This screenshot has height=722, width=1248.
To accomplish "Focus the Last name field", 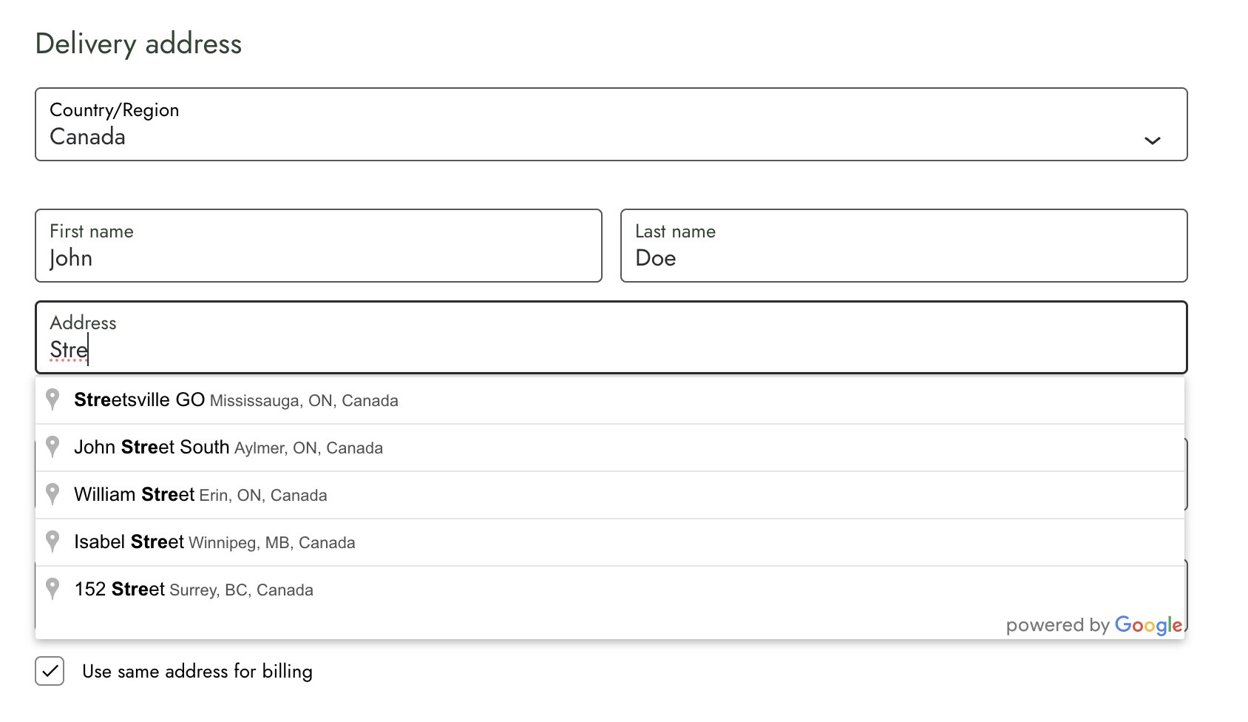I will tap(904, 246).
